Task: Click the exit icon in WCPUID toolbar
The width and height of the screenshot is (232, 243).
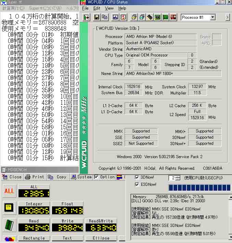Action: [86, 17]
